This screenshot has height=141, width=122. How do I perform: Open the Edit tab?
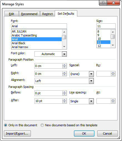(x=12, y=14)
